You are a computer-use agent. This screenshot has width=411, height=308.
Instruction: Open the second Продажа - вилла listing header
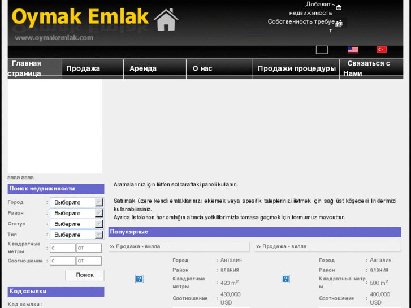328,246
